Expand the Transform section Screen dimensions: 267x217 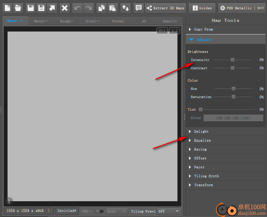(x=225, y=185)
